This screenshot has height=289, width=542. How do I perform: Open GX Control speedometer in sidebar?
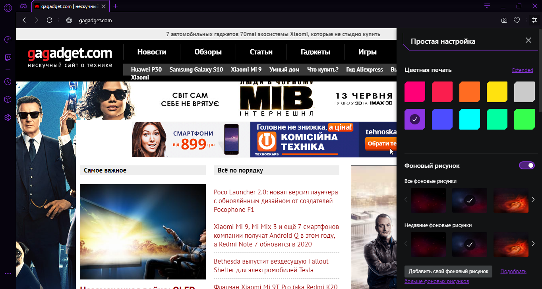[x=8, y=40]
